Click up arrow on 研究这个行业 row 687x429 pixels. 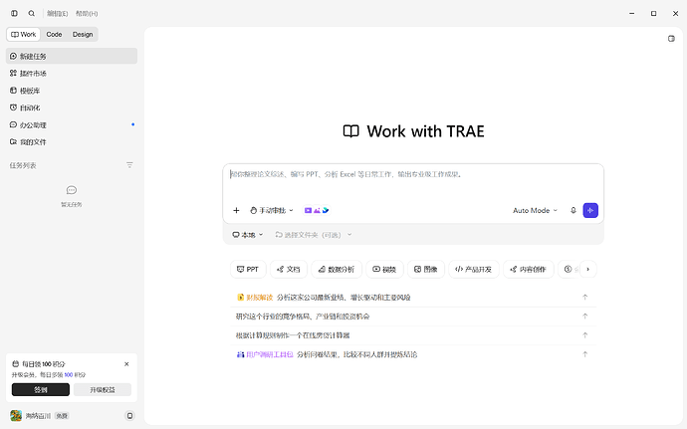(x=584, y=317)
